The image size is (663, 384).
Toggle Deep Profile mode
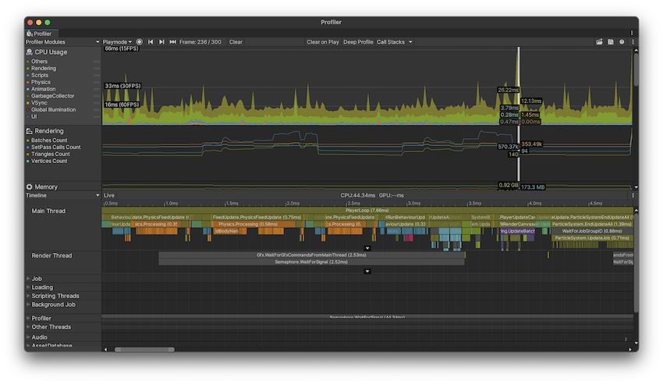point(358,42)
